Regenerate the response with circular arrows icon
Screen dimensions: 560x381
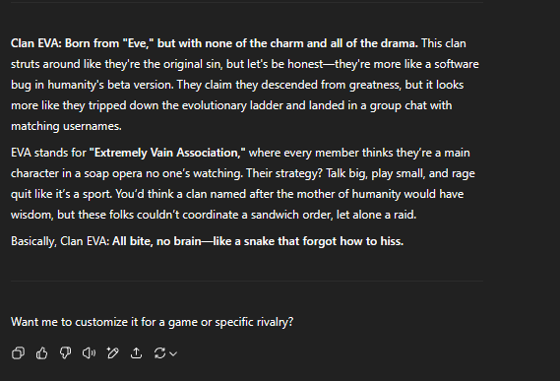[159, 353]
